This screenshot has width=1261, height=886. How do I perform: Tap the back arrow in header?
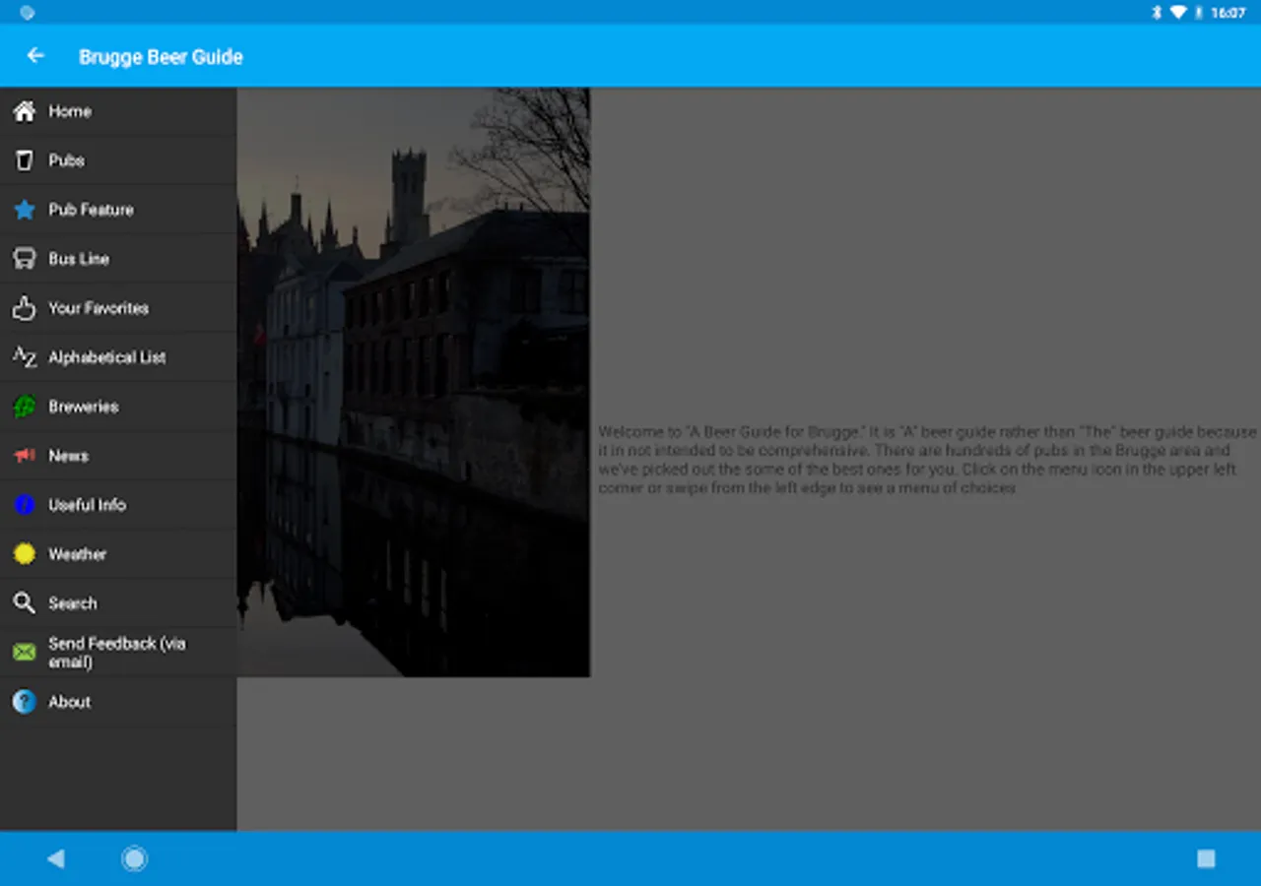pos(35,56)
